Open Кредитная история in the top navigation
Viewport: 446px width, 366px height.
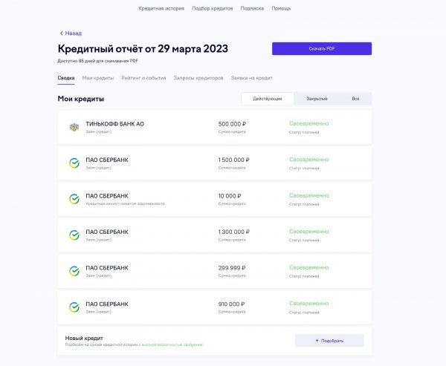click(161, 8)
